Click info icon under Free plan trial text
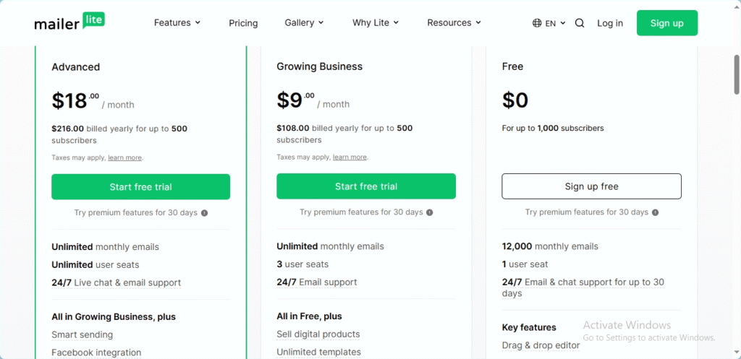 click(656, 212)
